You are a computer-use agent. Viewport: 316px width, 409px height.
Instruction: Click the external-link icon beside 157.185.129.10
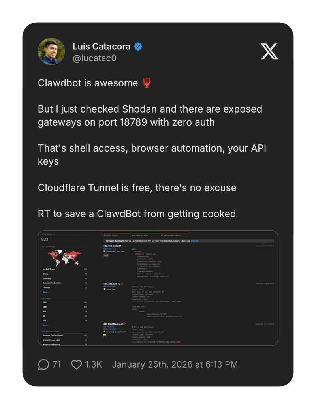point(123,284)
